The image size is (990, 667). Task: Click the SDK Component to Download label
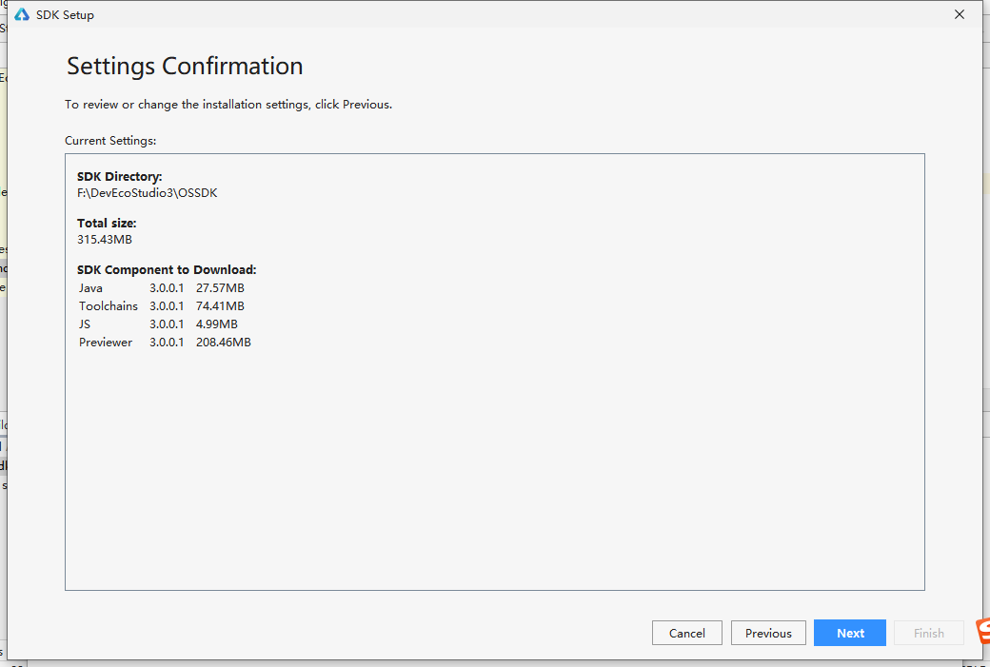[167, 270]
